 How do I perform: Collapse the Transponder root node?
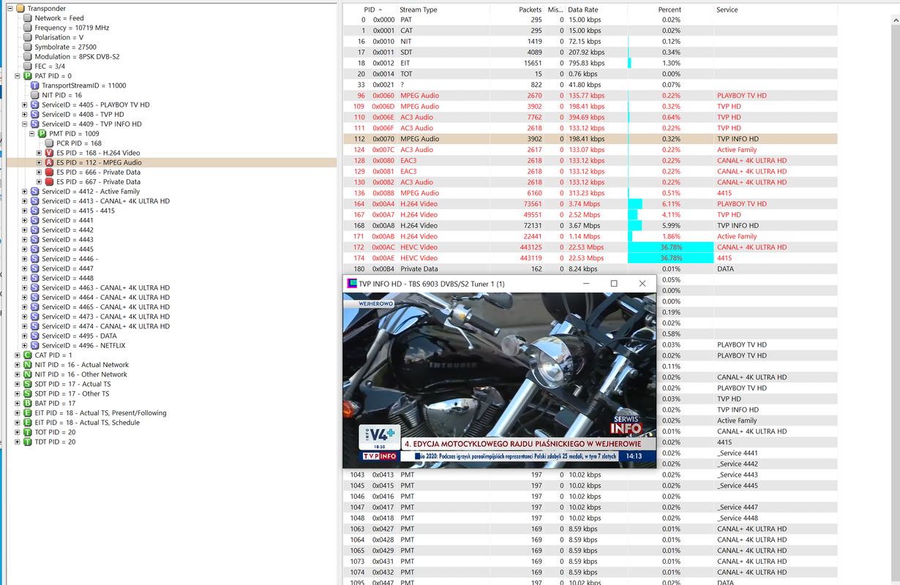[10, 9]
